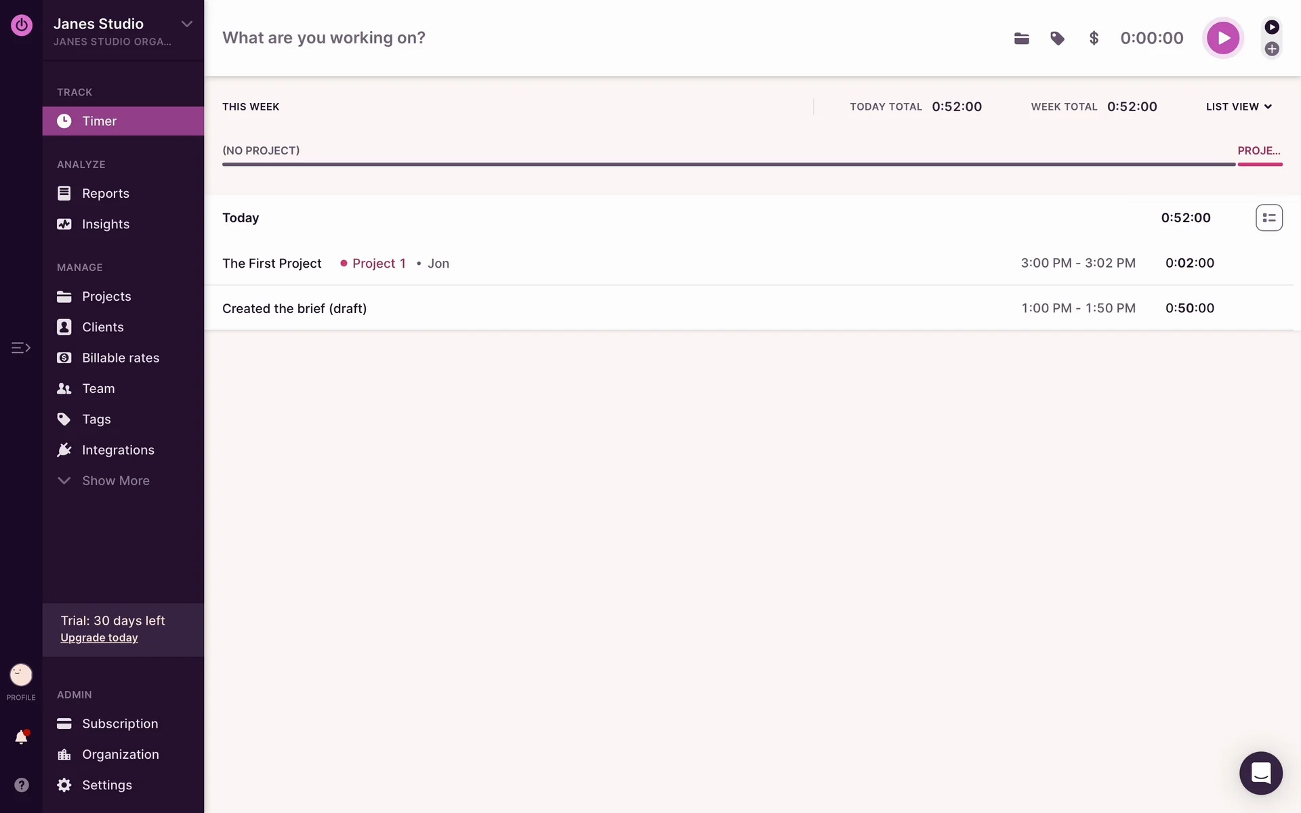Open the Insights page
Screen dimensions: 1301x813
[105, 224]
